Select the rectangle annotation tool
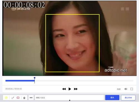139x102 pixels. 18,98
